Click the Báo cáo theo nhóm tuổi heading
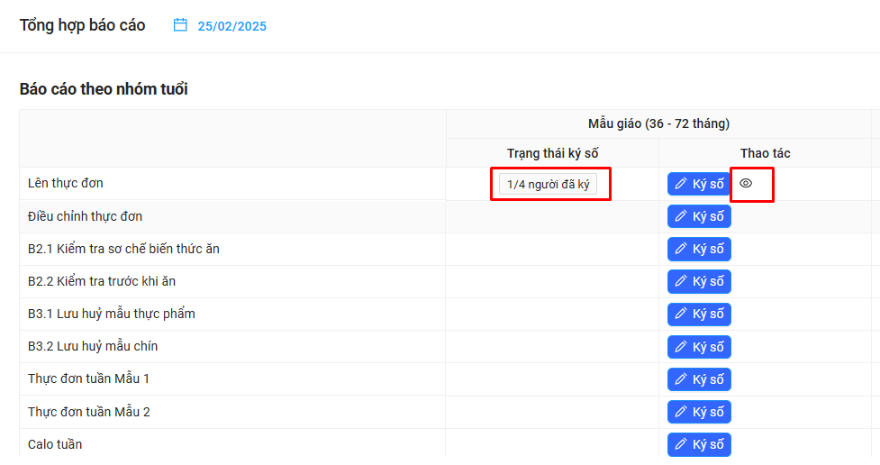The width and height of the screenshot is (880, 465). point(104,89)
